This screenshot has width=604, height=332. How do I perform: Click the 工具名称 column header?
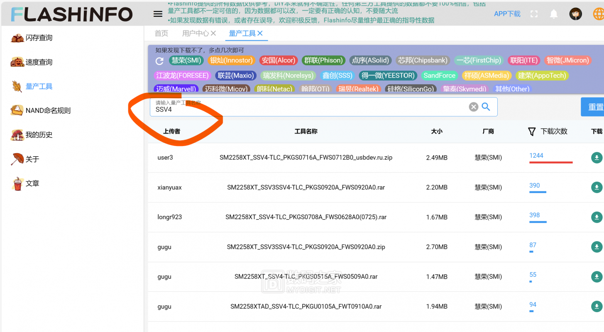click(306, 131)
